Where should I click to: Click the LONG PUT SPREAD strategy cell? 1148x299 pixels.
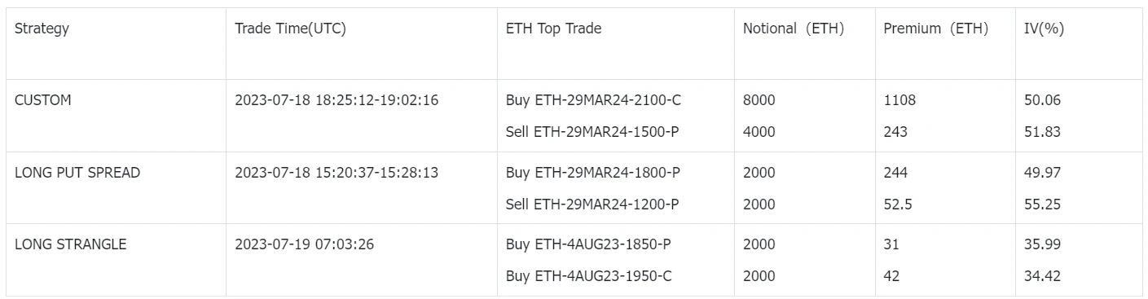(77, 173)
